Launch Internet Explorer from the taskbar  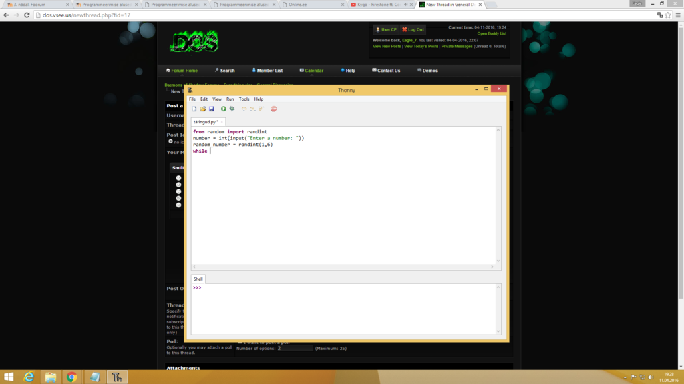coord(29,377)
